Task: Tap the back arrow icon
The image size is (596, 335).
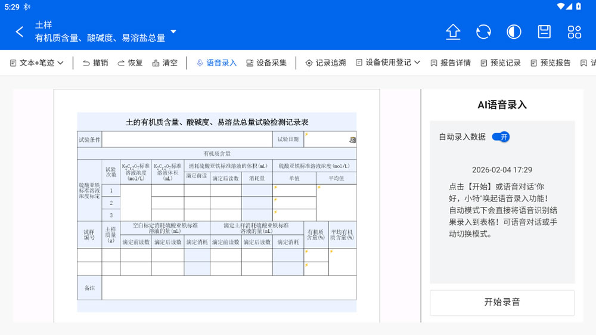Action: (20, 32)
